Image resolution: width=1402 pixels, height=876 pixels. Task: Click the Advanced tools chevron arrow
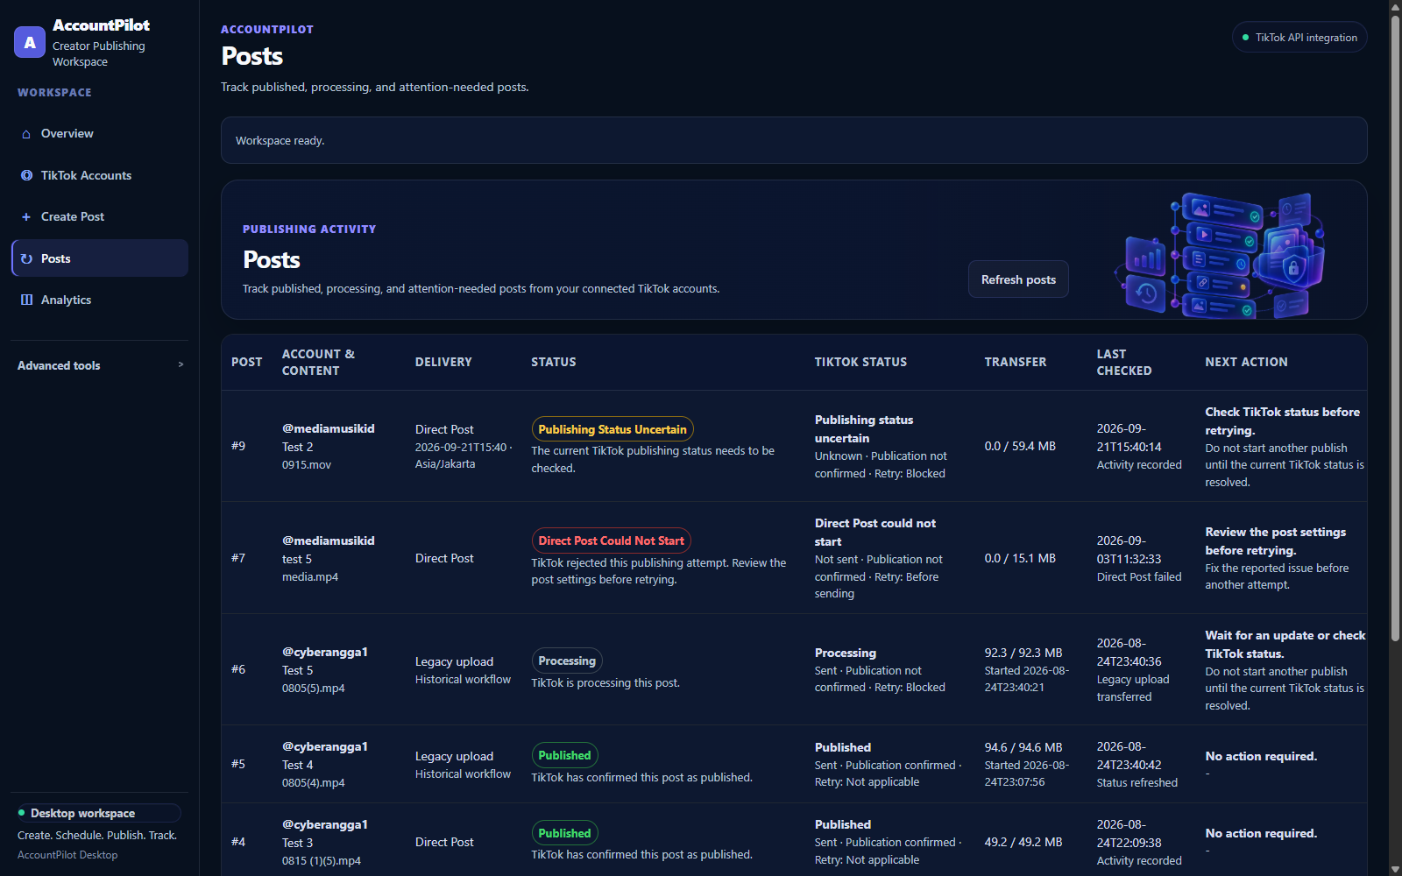tap(181, 364)
